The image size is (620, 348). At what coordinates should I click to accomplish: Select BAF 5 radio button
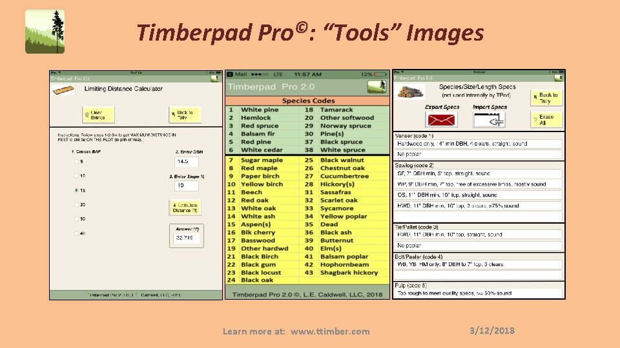pyautogui.click(x=76, y=161)
